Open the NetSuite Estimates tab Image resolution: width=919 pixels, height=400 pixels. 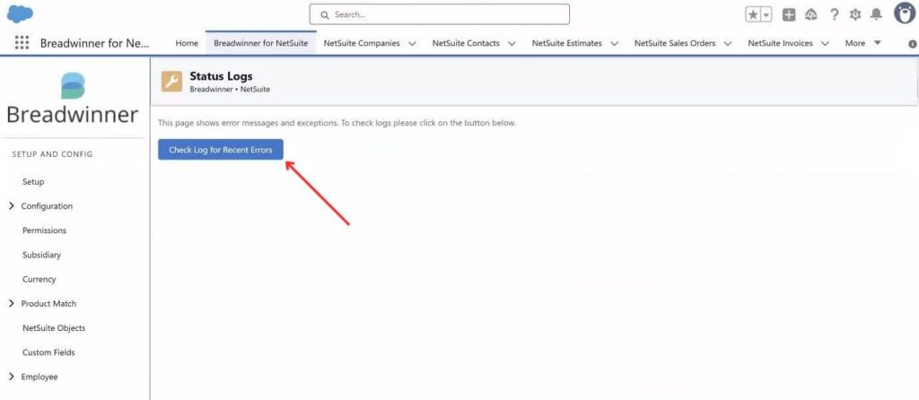tap(567, 43)
